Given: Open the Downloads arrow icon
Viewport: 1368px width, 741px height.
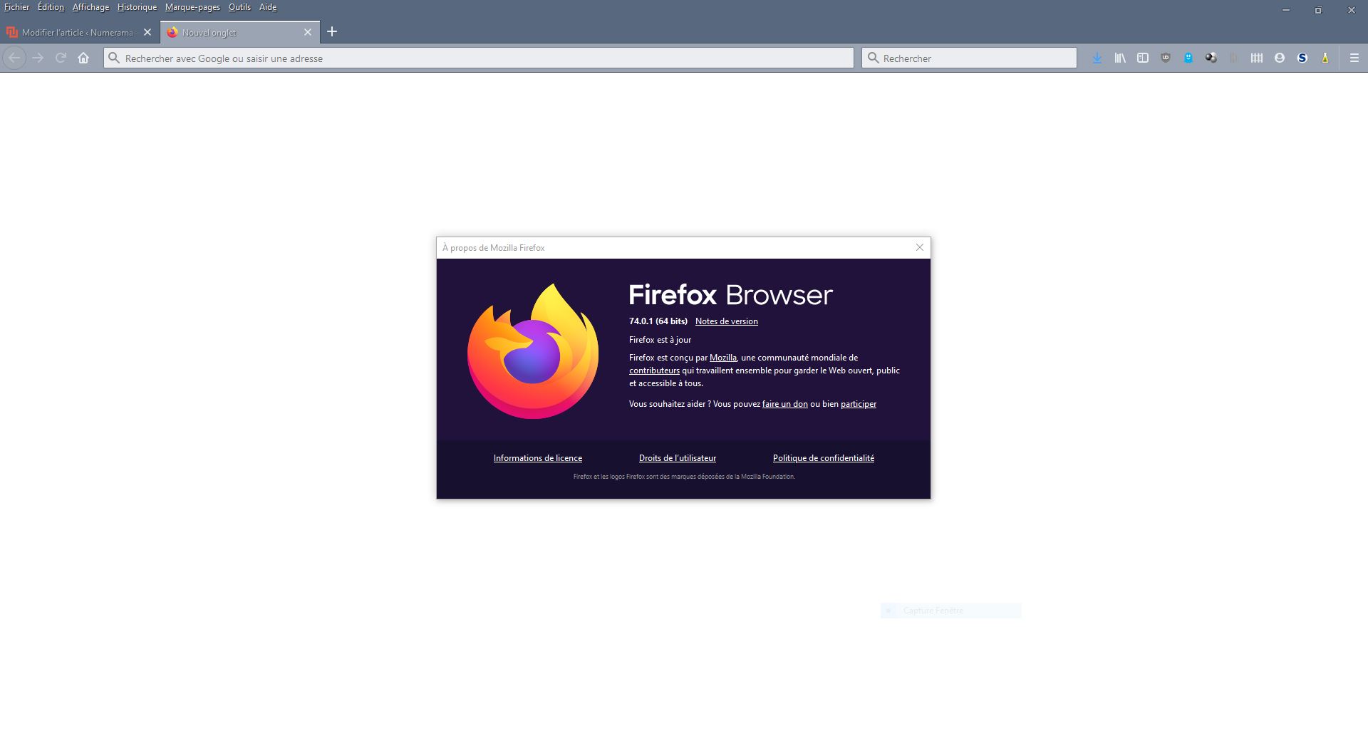Looking at the screenshot, I should point(1097,58).
